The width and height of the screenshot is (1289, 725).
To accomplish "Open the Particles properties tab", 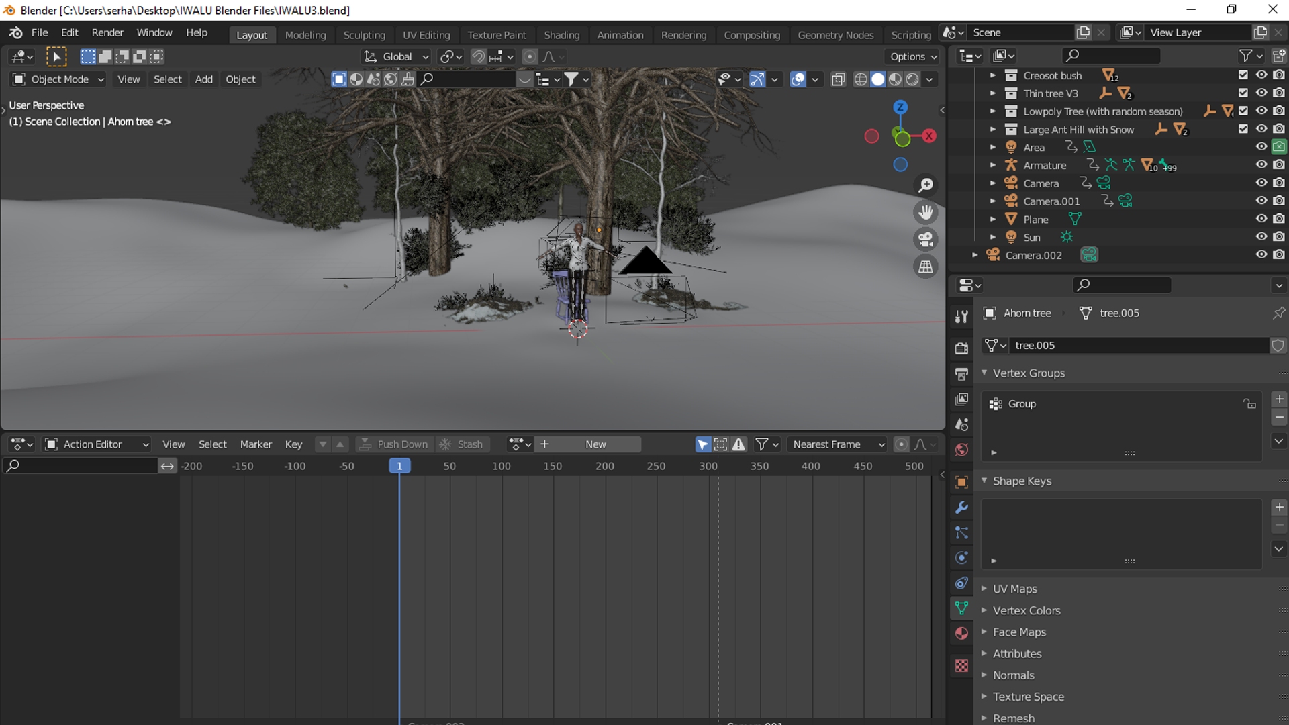I will [961, 533].
